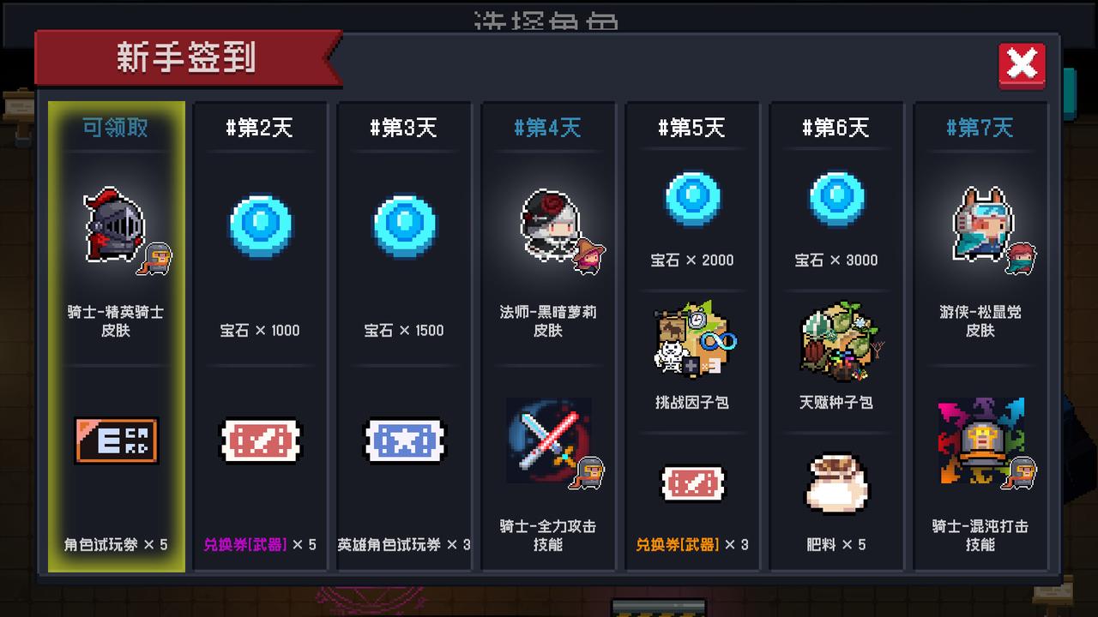This screenshot has height=617, width=1098.
Task: Click the day 2 blue gem icon
Action: point(261,225)
